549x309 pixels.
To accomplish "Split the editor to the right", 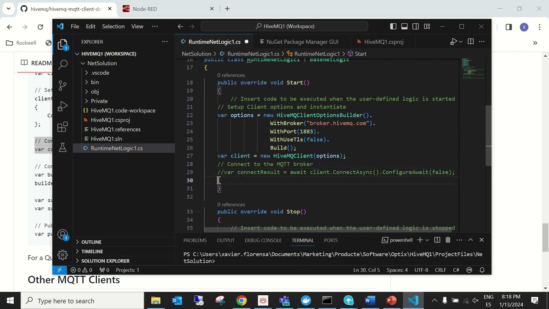I will tap(471, 42).
